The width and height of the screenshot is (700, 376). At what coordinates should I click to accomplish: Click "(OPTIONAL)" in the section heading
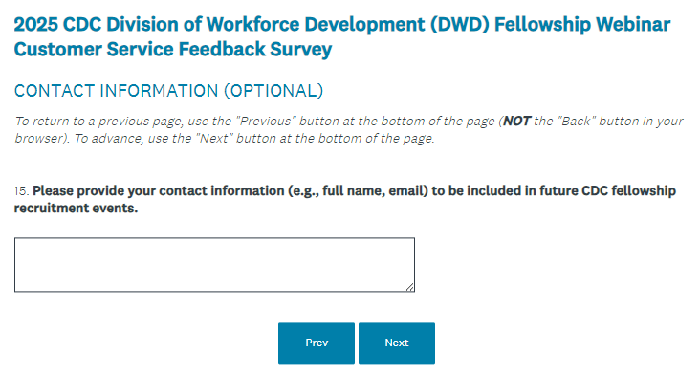pos(273,91)
